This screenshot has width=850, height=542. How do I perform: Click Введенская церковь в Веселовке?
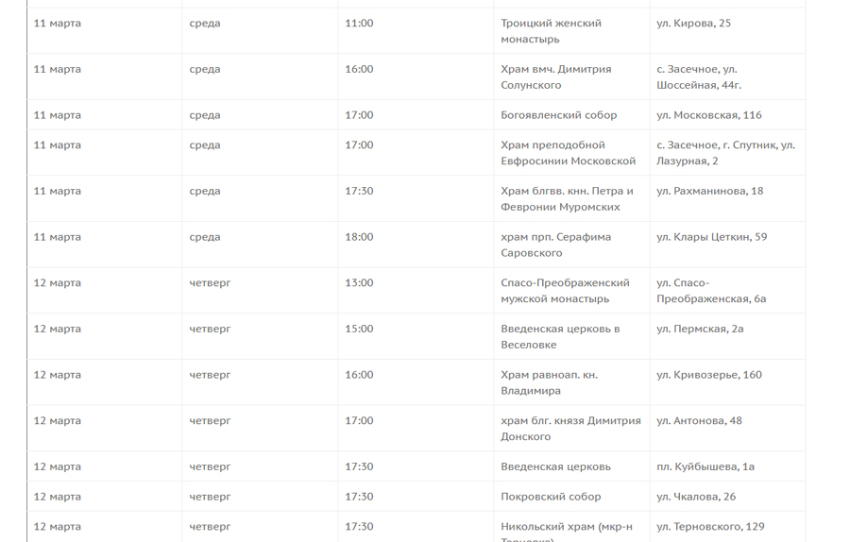[560, 337]
